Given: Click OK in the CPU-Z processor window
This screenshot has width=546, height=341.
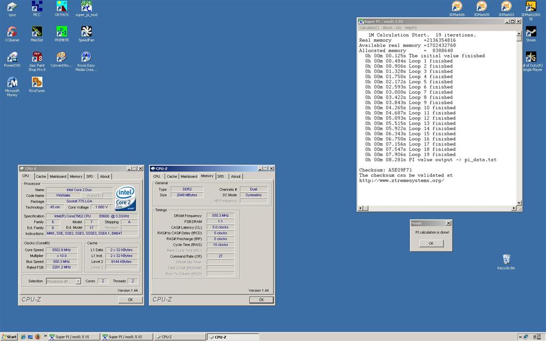Looking at the screenshot, I should pos(130,299).
